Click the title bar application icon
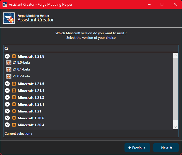This screenshot has height=155, width=182. (5, 4)
